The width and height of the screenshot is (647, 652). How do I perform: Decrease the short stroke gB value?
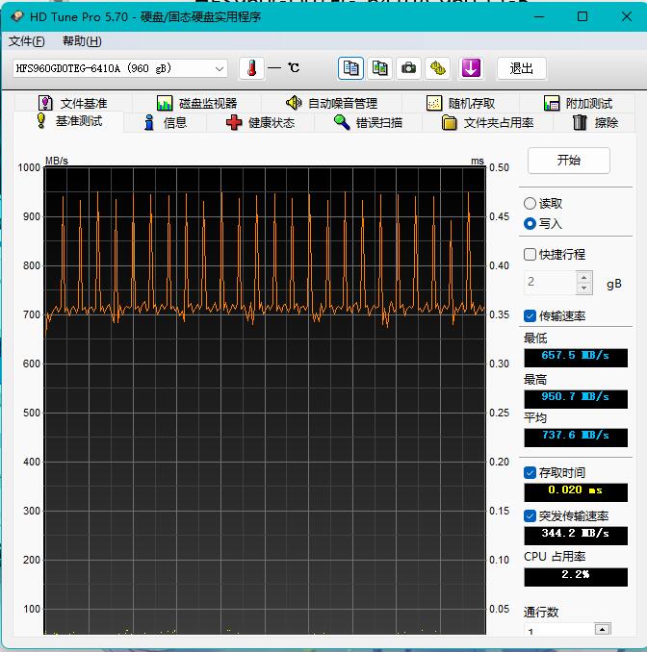point(584,288)
